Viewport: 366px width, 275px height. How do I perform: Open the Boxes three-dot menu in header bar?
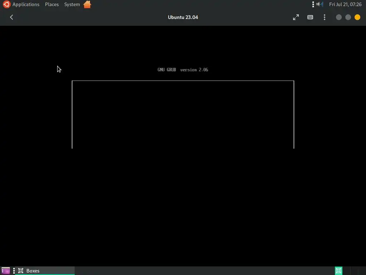(324, 17)
